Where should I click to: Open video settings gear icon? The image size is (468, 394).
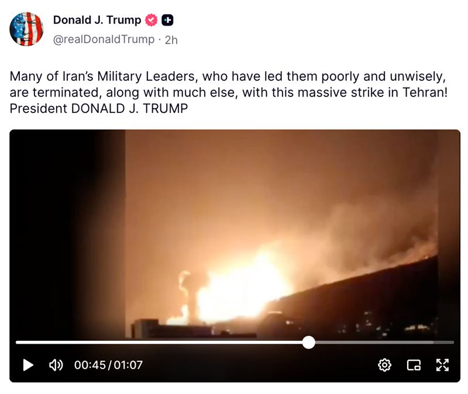click(384, 365)
